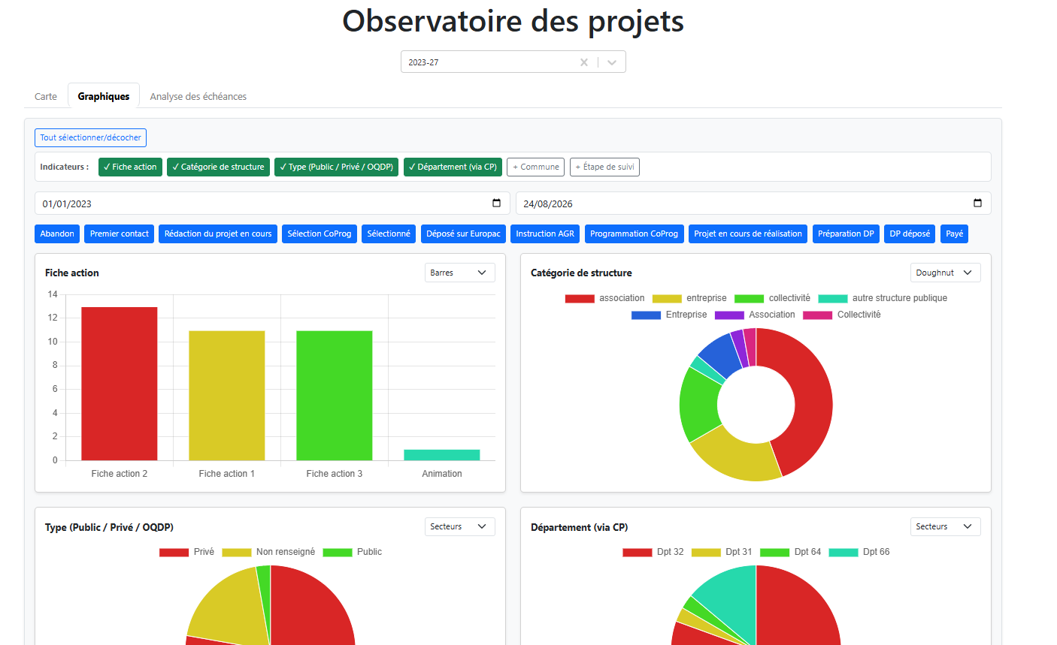Toggle the Catégorie de structure indicator
Screen dimensions: 1057x645
(218, 167)
